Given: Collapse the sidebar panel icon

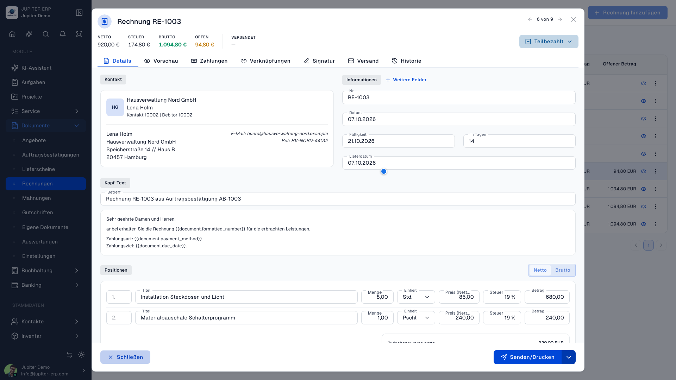Looking at the screenshot, I should point(79,13).
